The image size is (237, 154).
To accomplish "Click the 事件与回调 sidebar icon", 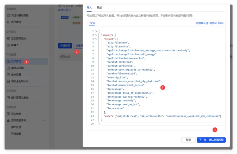I will tap(8, 68).
